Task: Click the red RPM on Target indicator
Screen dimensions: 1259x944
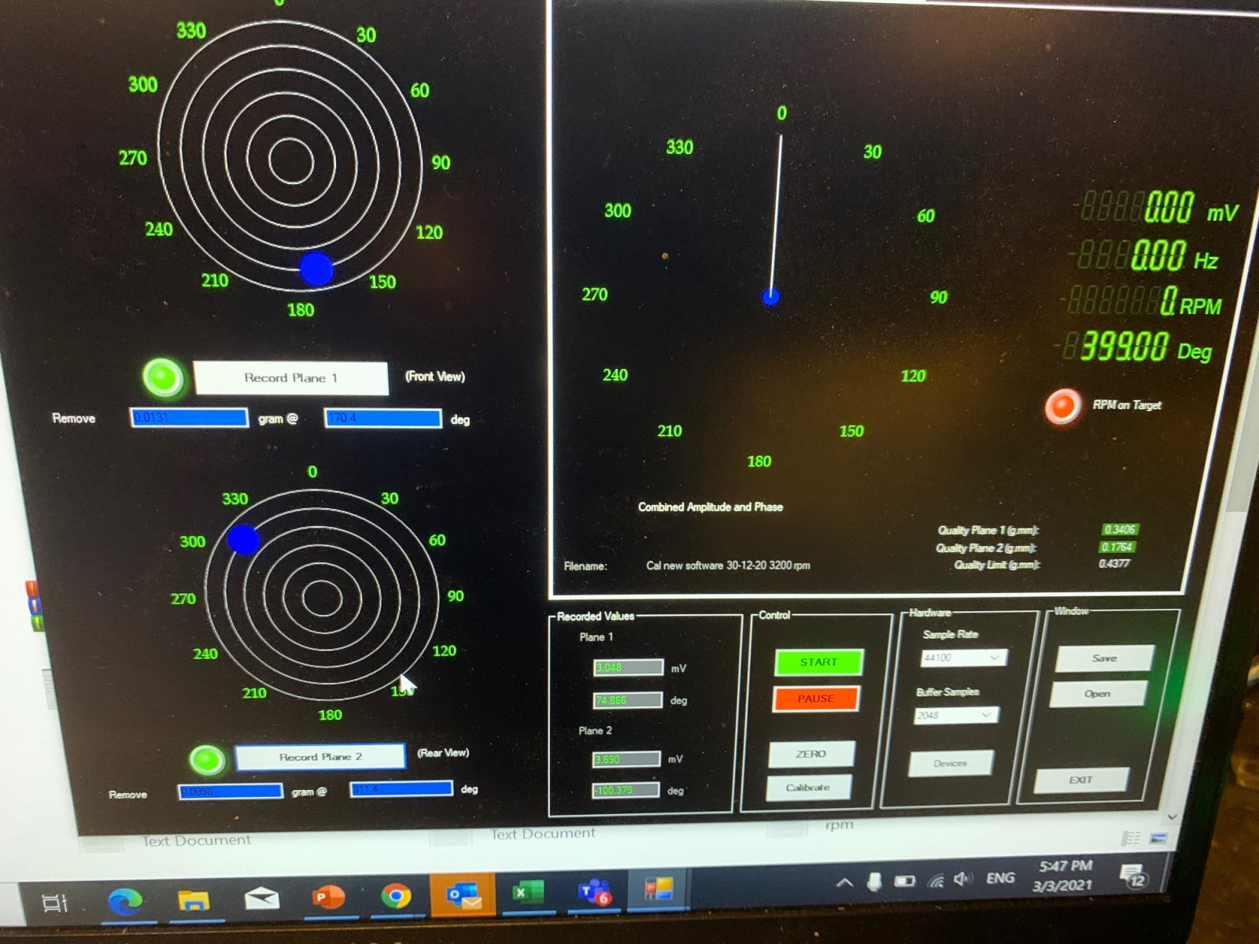Action: click(1063, 406)
